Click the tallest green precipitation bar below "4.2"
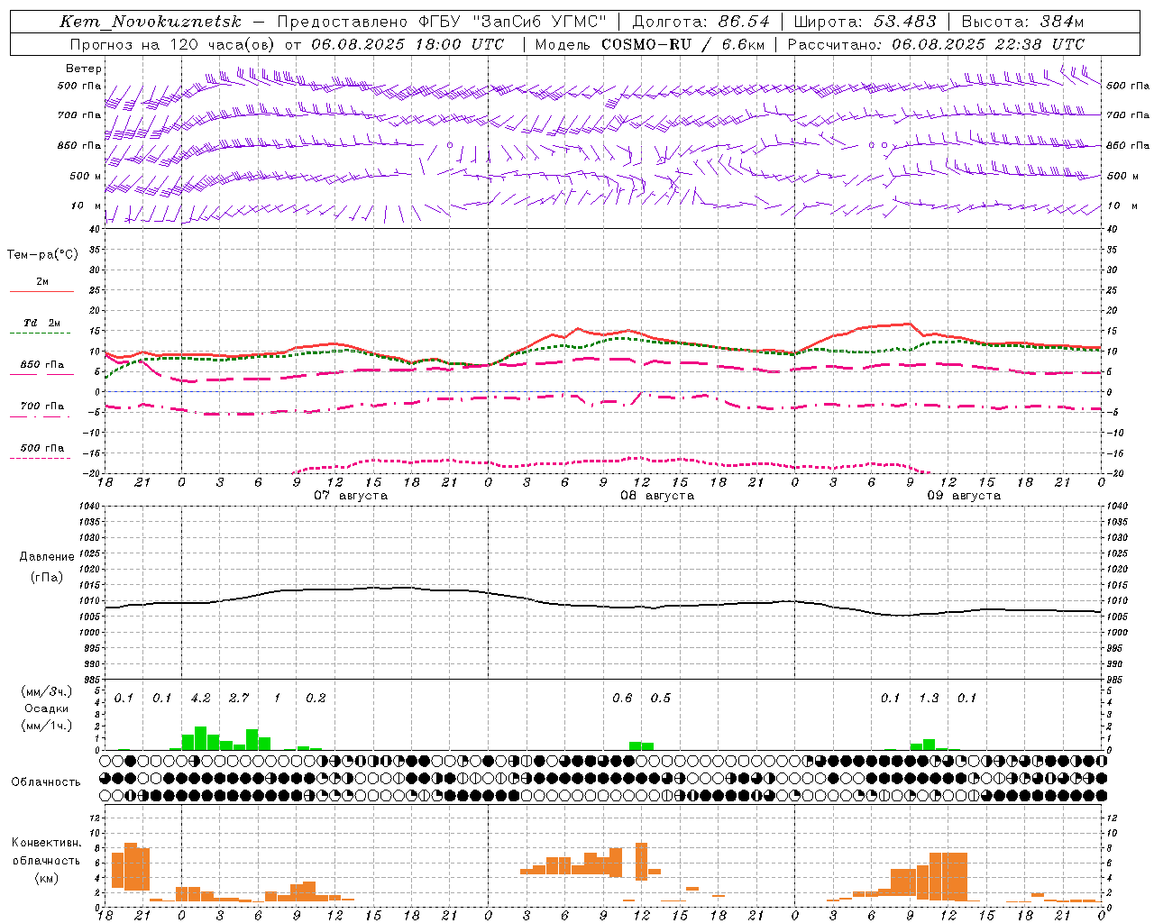 tap(200, 738)
